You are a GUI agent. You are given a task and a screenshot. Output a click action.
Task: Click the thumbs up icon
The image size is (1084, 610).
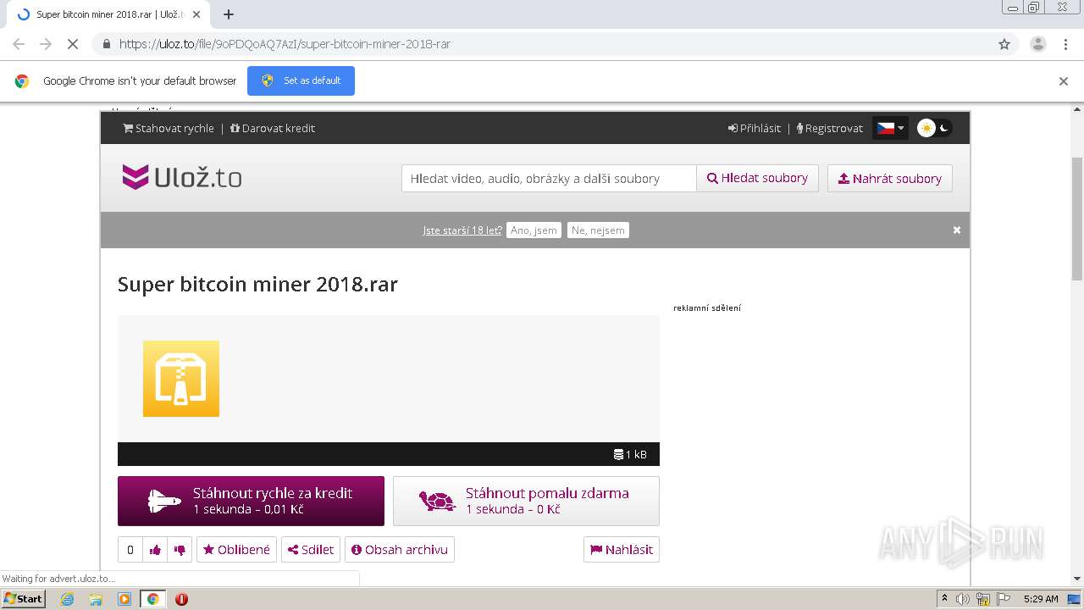(x=155, y=550)
